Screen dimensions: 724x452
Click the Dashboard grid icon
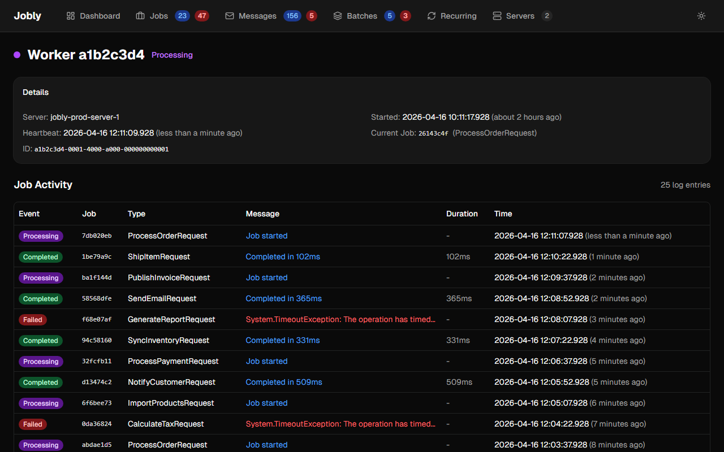tap(71, 16)
